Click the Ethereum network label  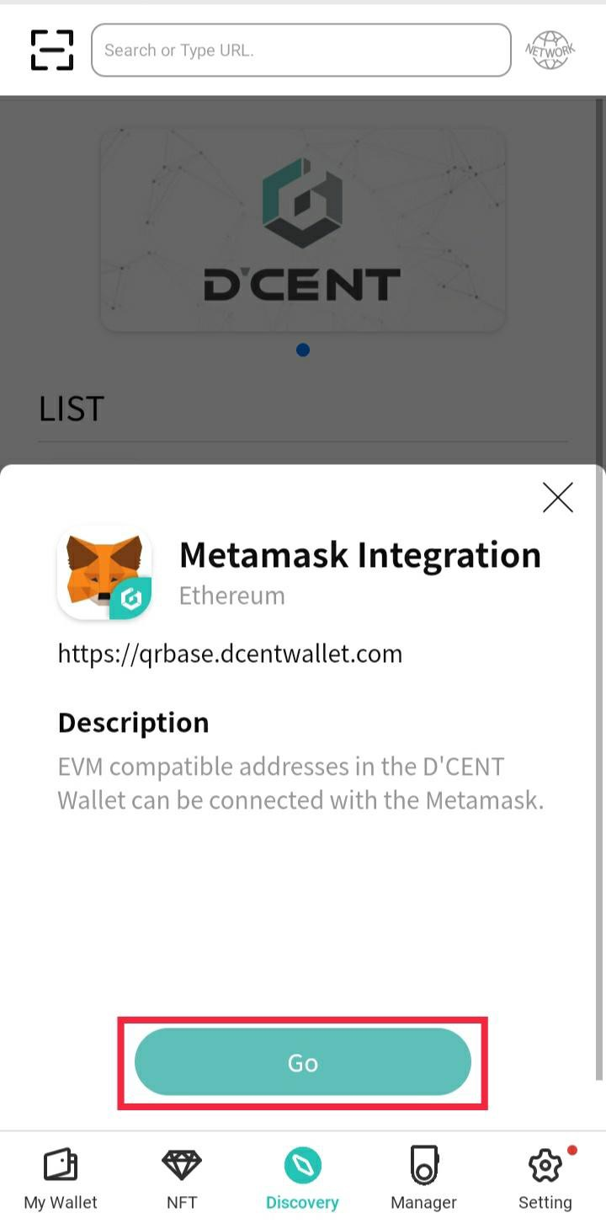tap(231, 596)
